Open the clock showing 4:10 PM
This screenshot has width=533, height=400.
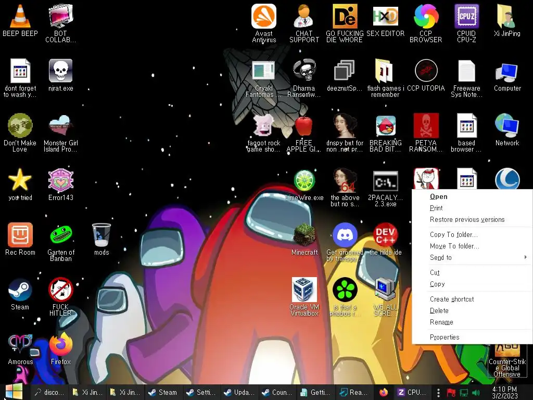[504, 393]
